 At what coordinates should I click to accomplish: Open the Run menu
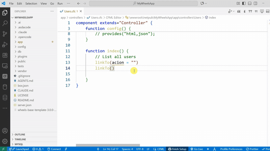pos(60,3)
